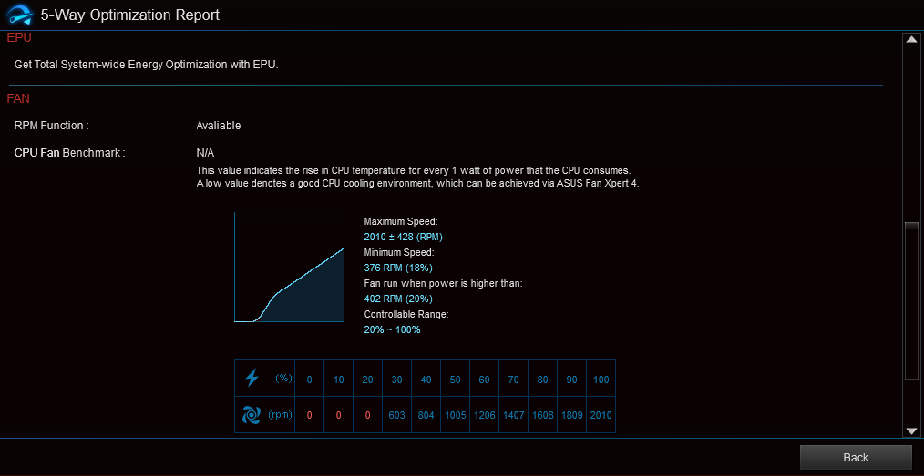The width and height of the screenshot is (924, 476).
Task: Click the 100 percent column header
Action: tap(601, 380)
